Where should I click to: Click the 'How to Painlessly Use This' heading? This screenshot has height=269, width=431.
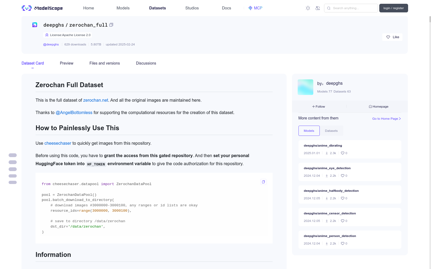click(77, 128)
